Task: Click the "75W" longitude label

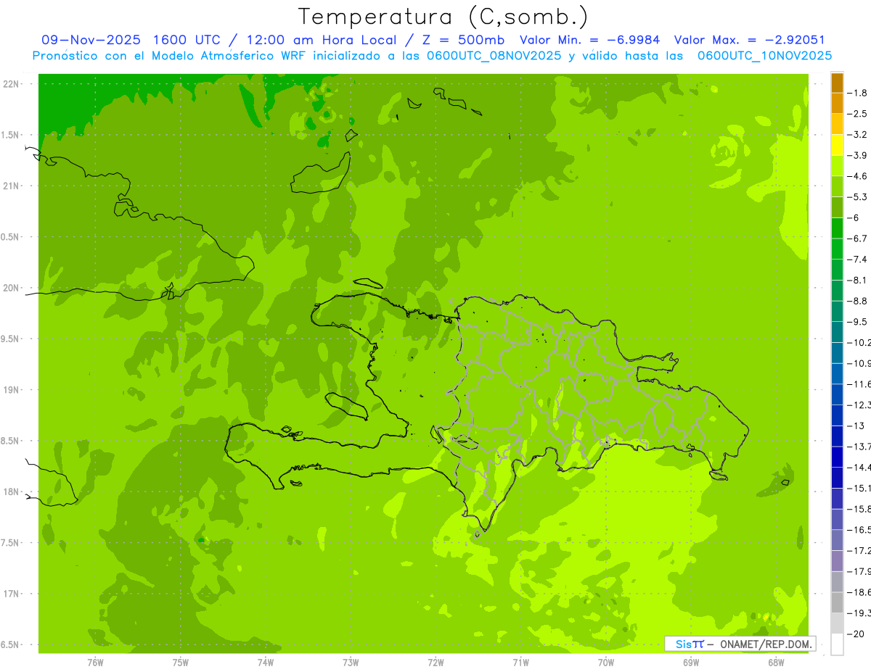Action: pos(181,663)
